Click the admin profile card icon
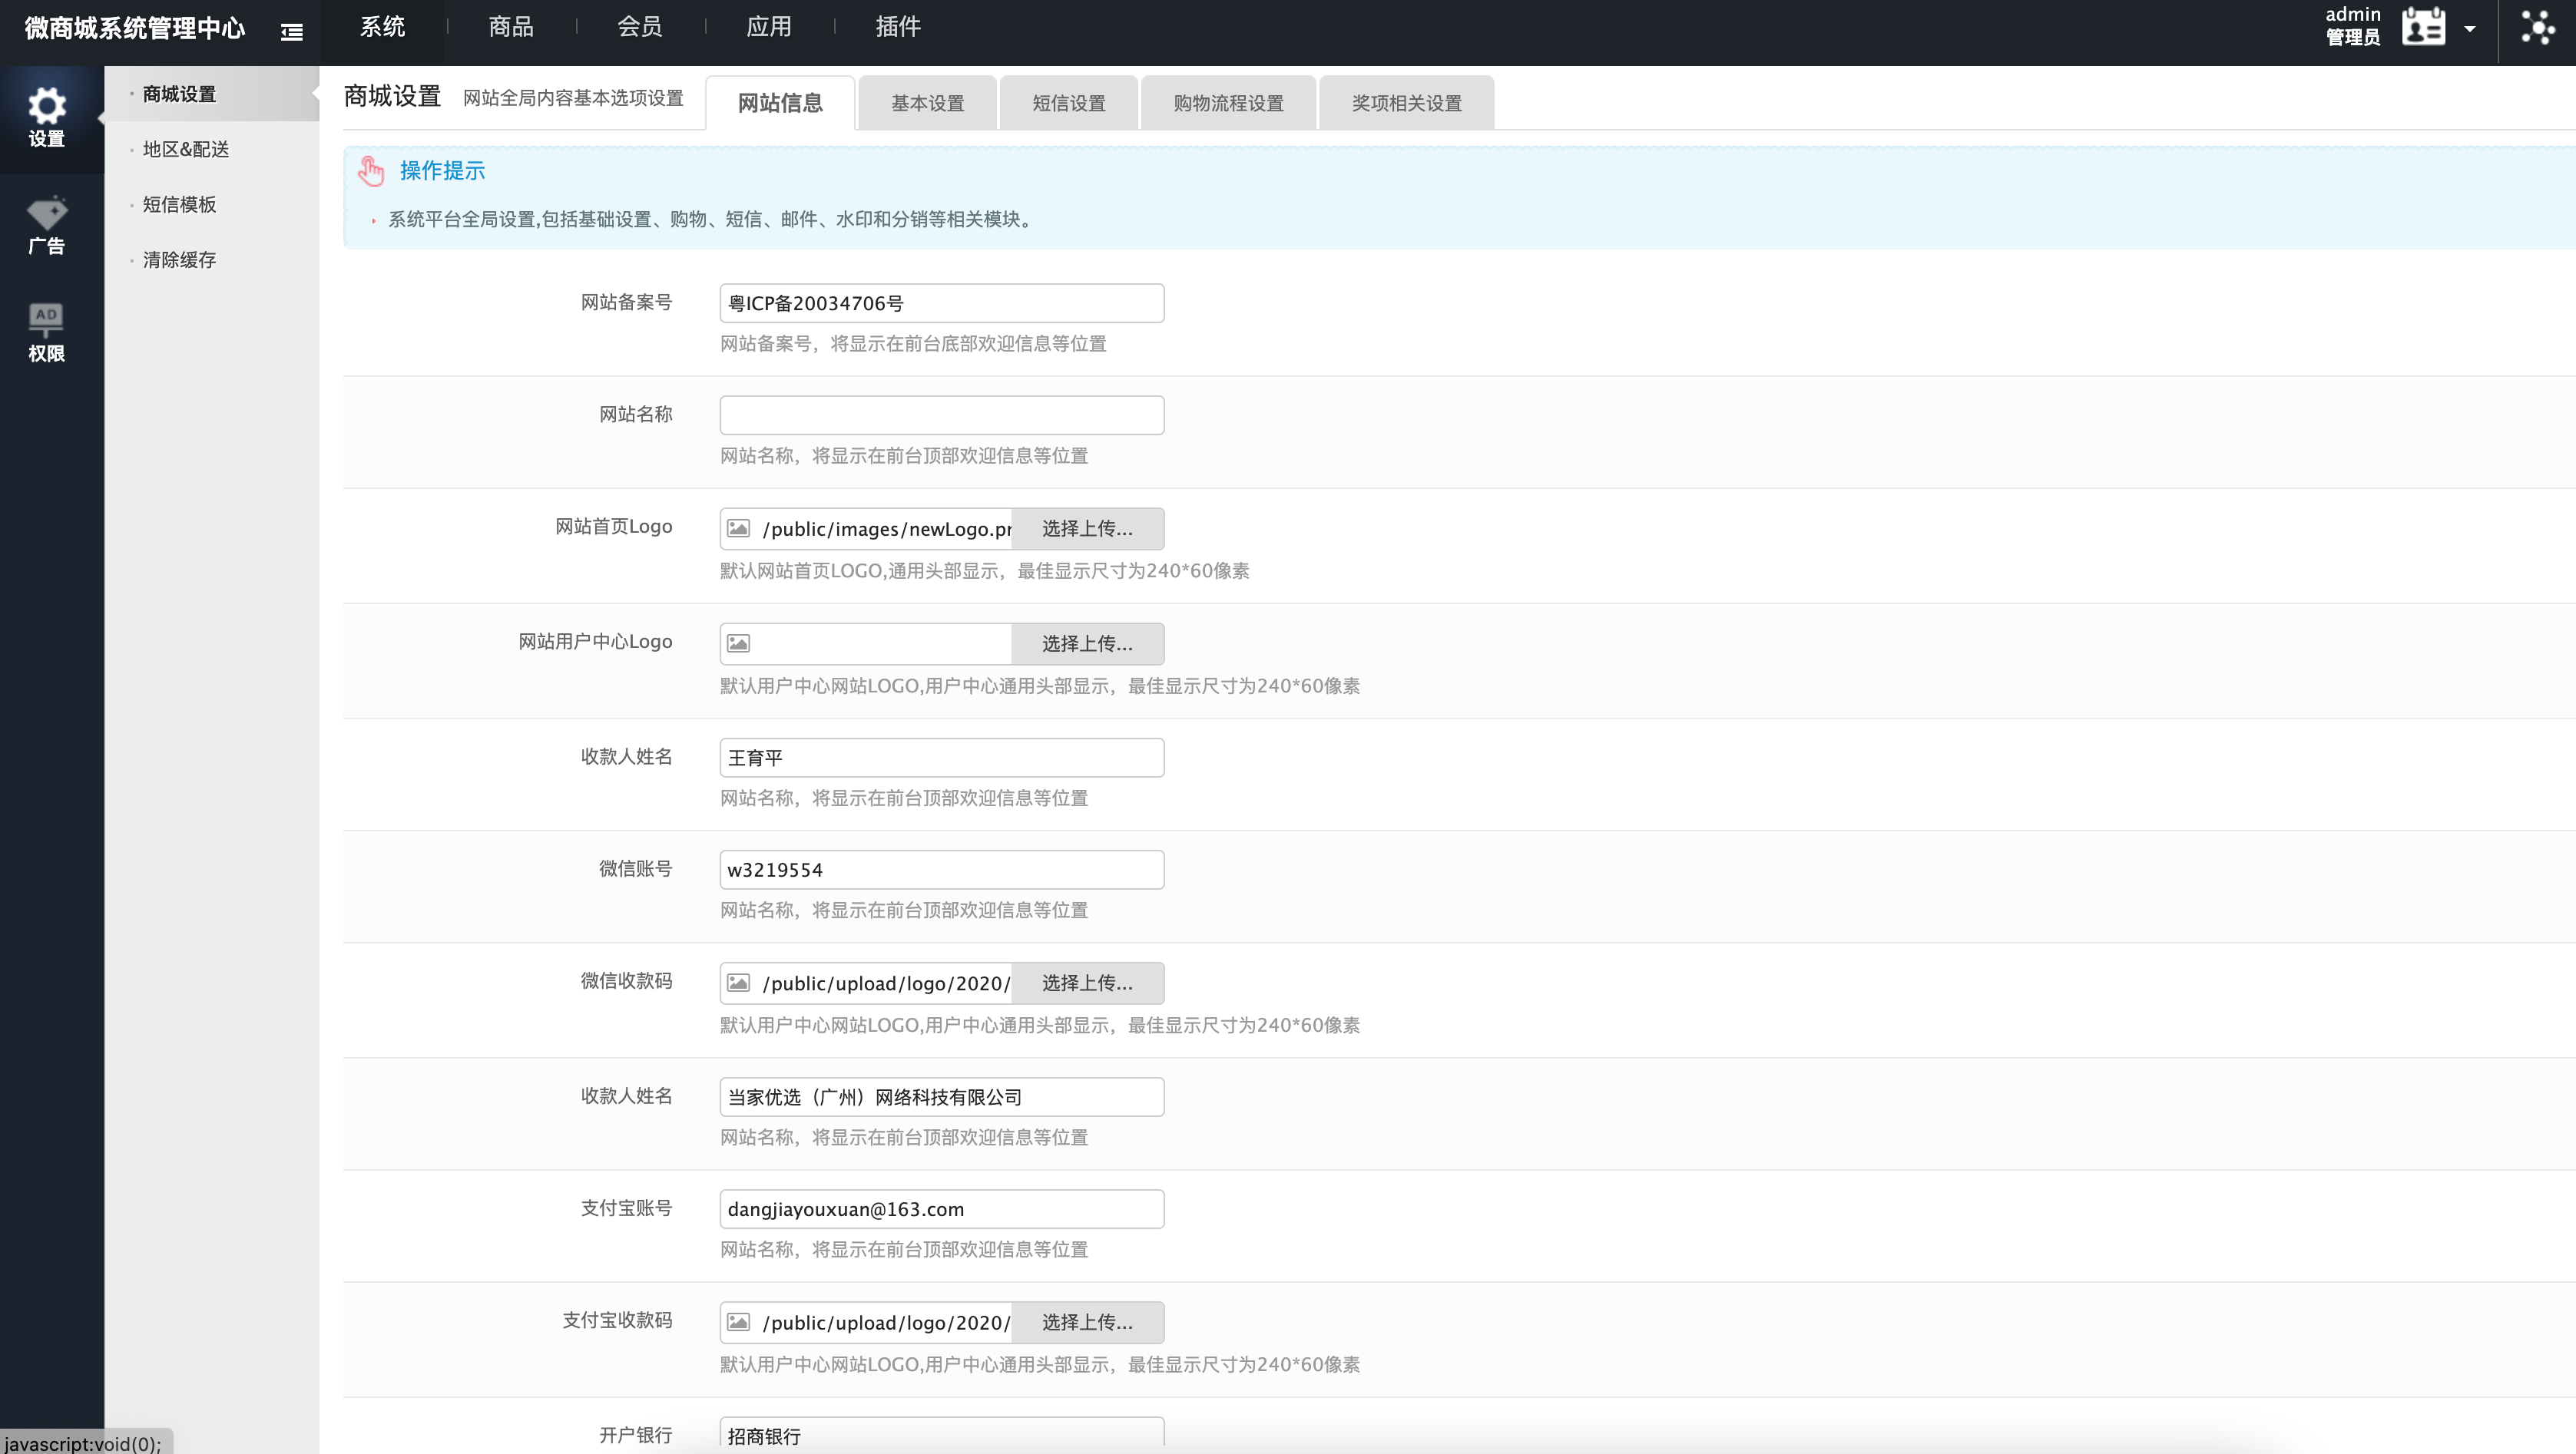Screen dimensions: 2576x1454 pos(2423,27)
